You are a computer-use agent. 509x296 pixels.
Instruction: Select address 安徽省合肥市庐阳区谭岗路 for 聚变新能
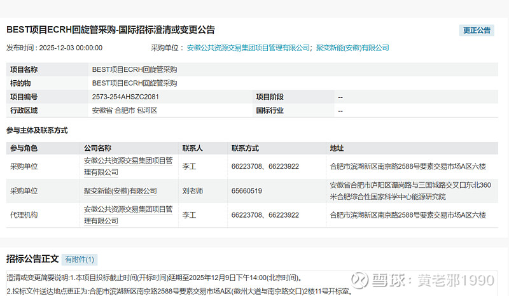410,191
